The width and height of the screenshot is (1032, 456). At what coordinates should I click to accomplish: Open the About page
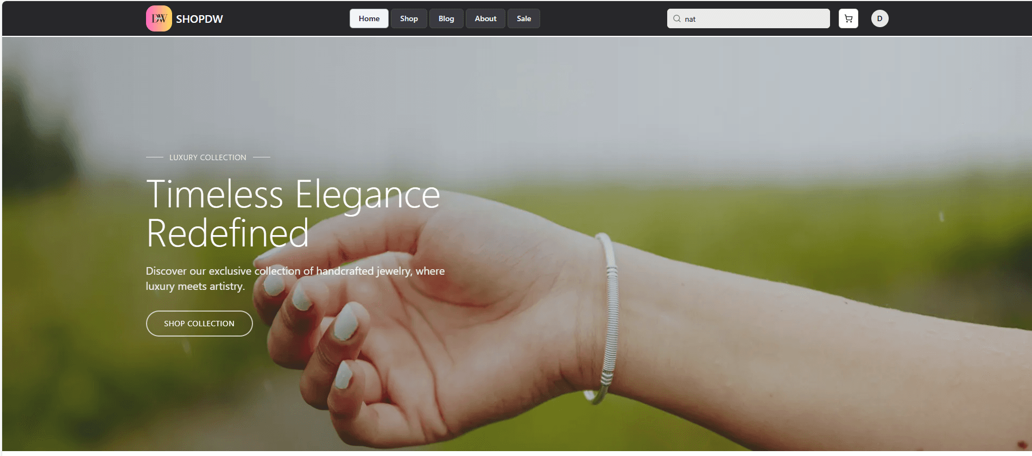(485, 18)
